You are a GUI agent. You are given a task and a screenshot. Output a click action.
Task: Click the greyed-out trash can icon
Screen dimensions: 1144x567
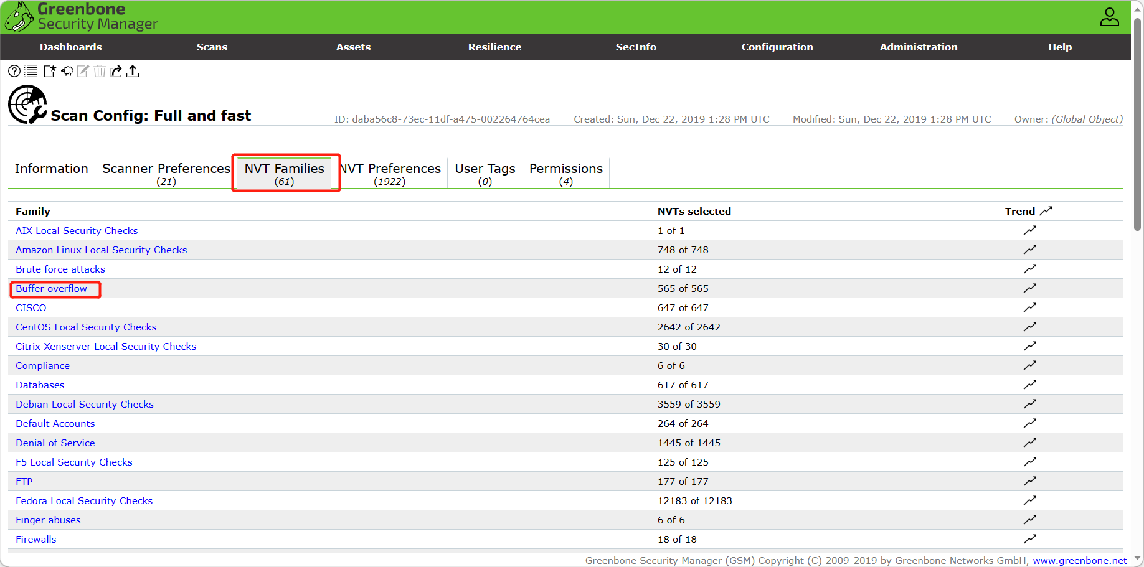[100, 71]
